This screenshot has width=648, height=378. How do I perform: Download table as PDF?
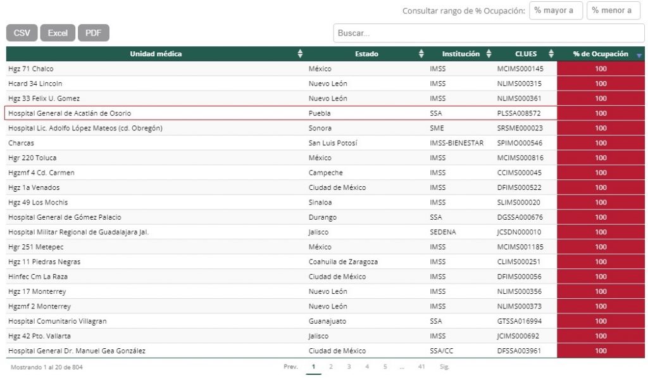[94, 33]
